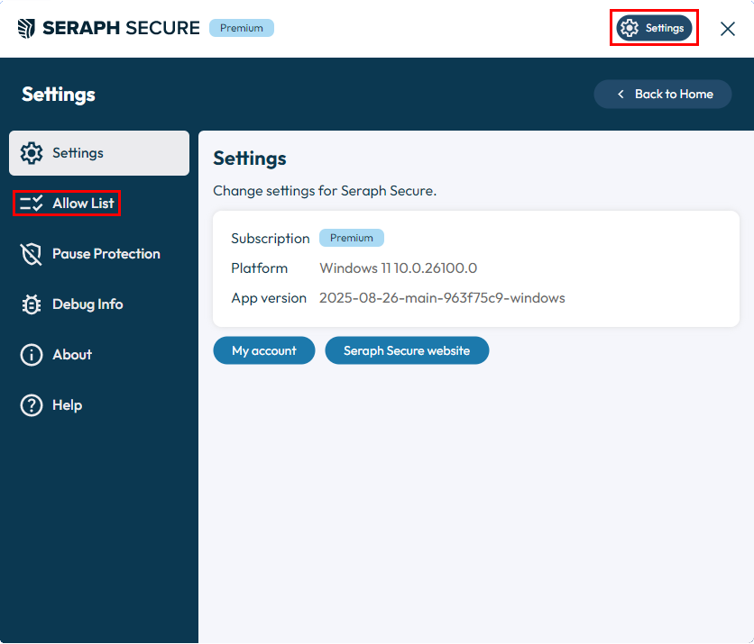The height and width of the screenshot is (644, 754).
Task: Select the Settings sidebar item
Action: click(99, 153)
